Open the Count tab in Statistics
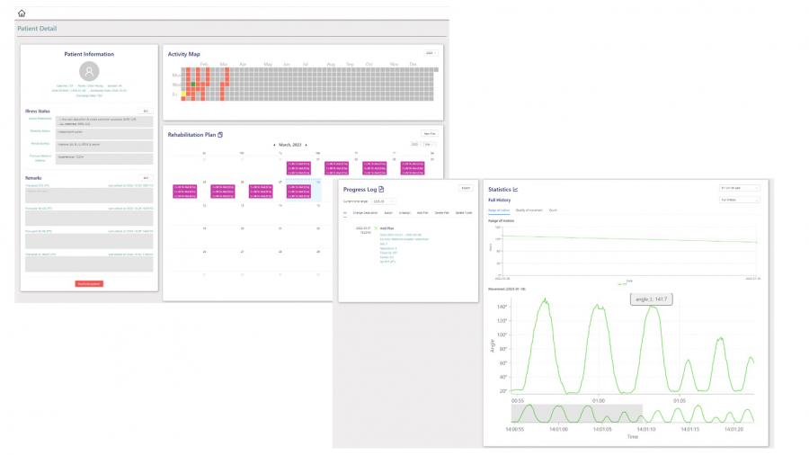The height and width of the screenshot is (455, 809). 553,210
